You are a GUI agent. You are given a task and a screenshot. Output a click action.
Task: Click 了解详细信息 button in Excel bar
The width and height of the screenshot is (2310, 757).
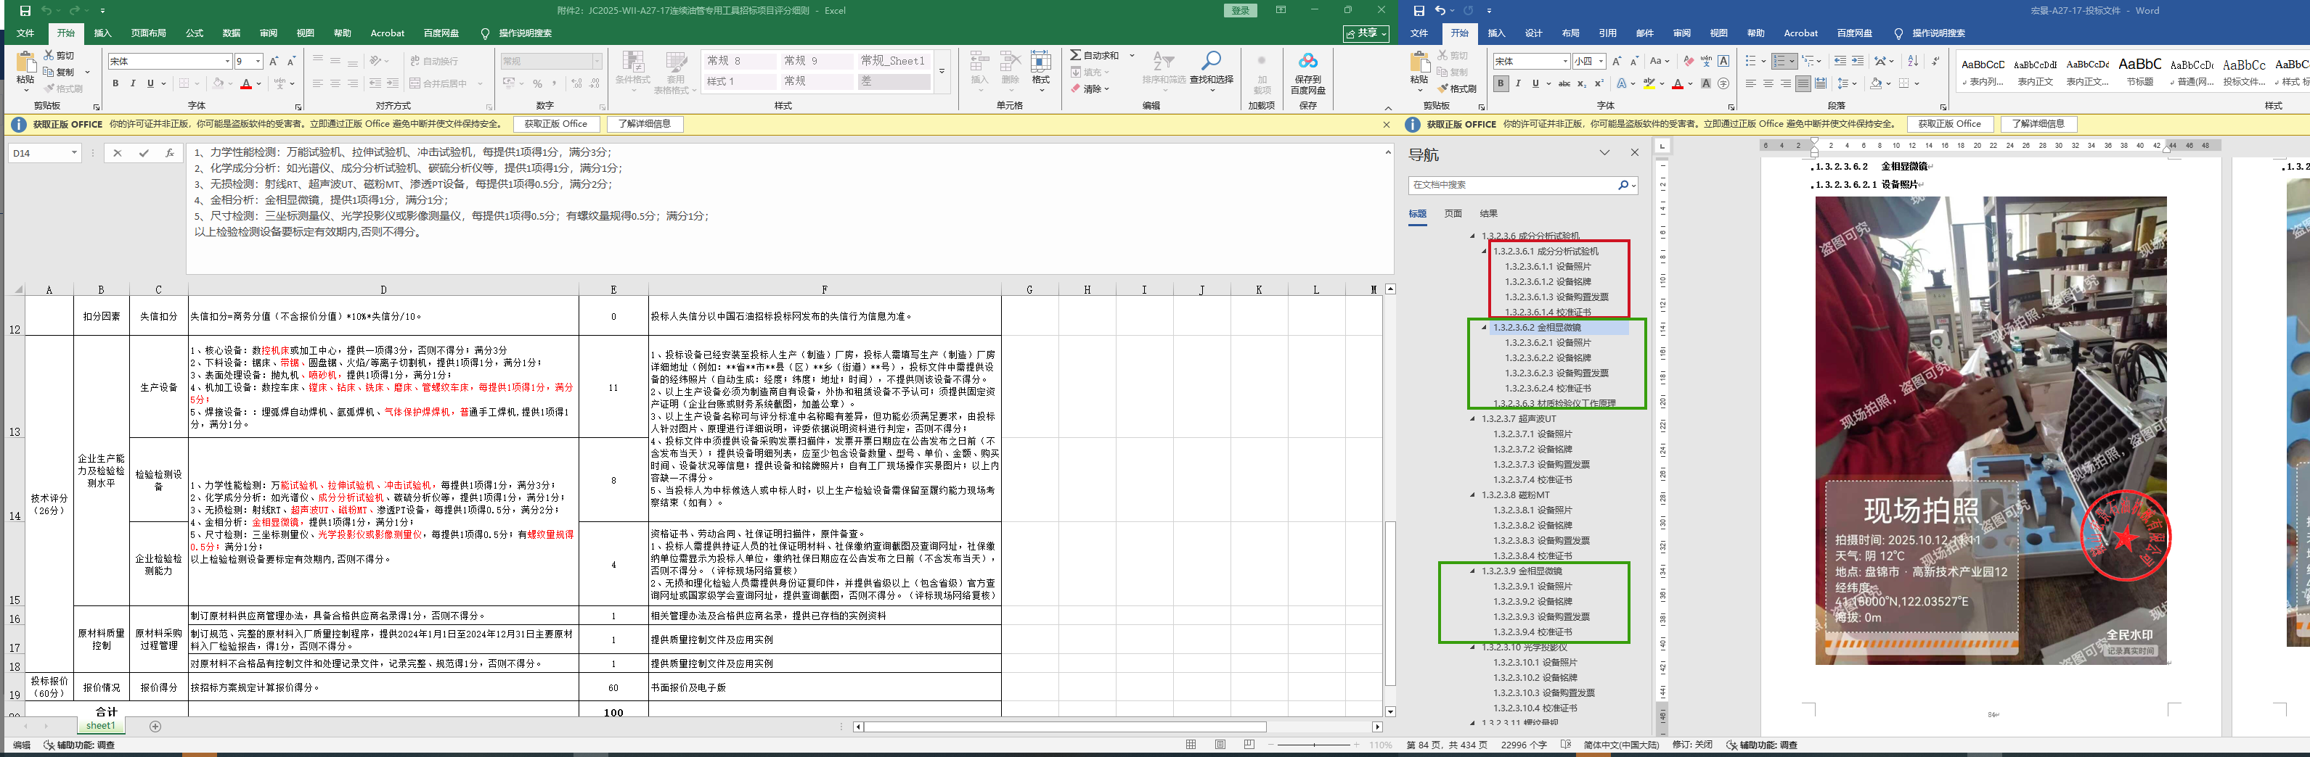coord(644,123)
